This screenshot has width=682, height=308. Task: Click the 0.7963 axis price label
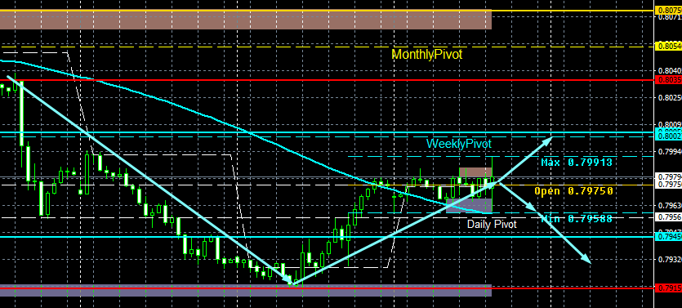click(x=670, y=205)
